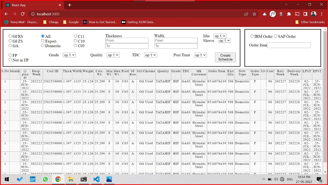Bookmark this page with the star icon
328x185 pixels.
click(x=254, y=14)
